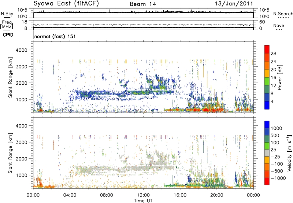Click the "Velocity [m s-1]" colorbar title
The image size is (293, 203).
click(289, 153)
